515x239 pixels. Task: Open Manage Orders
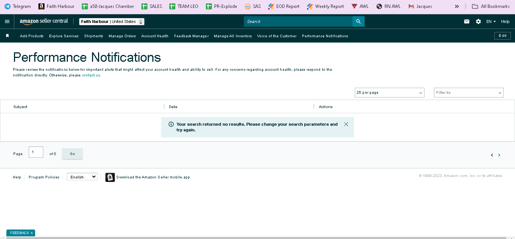tap(122, 36)
